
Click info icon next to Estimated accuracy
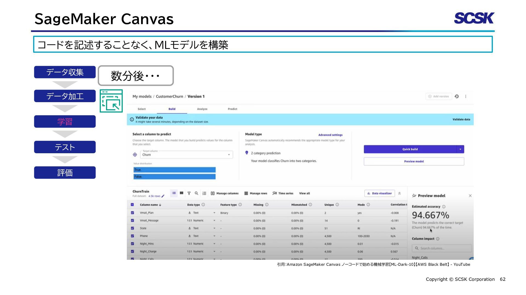(444, 207)
